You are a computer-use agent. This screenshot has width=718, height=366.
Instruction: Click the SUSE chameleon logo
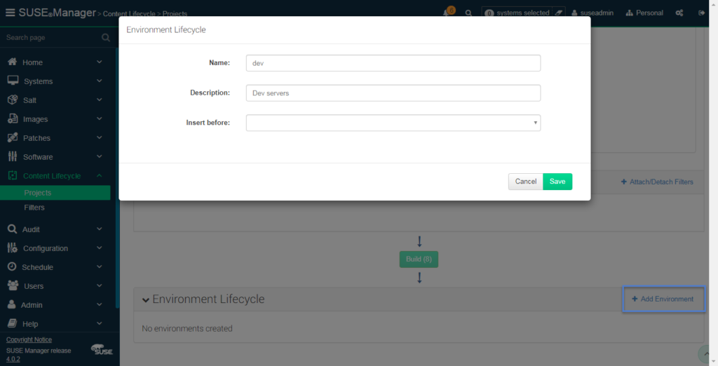click(102, 350)
